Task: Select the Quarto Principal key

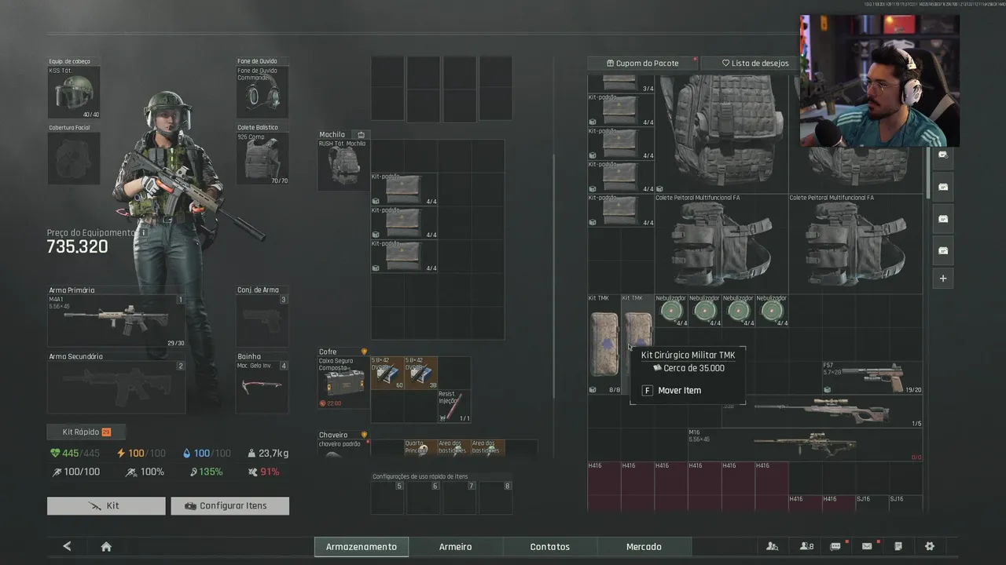Action: pyautogui.click(x=420, y=447)
